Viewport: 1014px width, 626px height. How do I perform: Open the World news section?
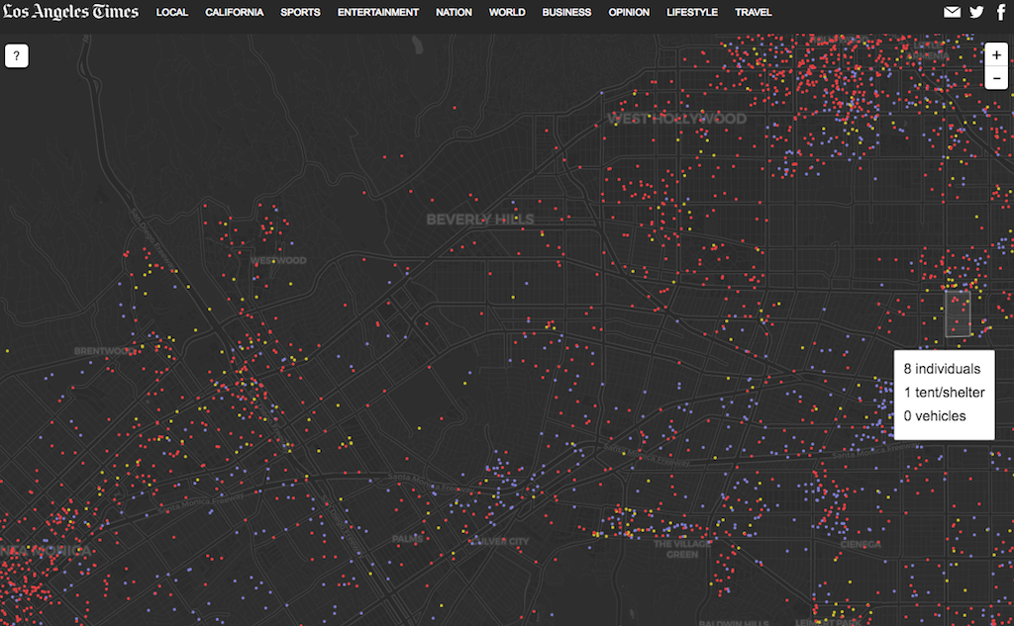pos(507,13)
